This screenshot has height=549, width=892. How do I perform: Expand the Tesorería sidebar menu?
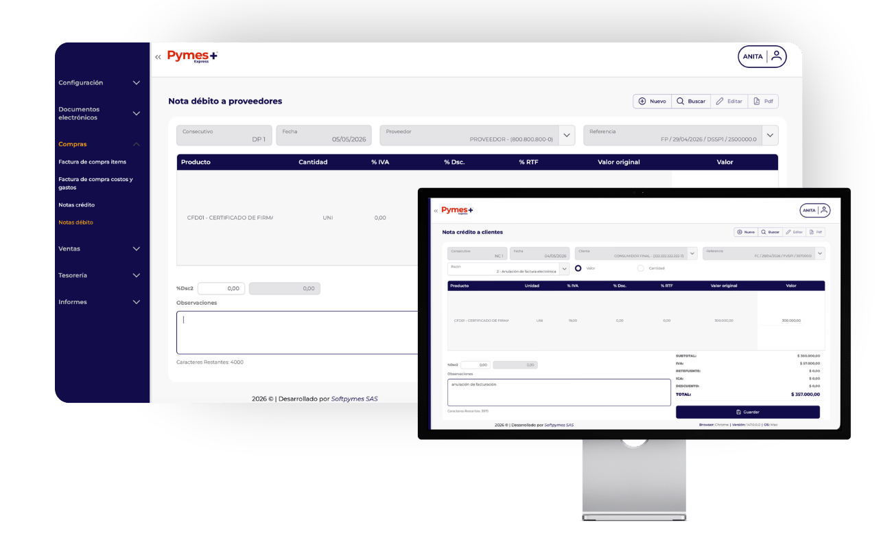click(x=99, y=275)
